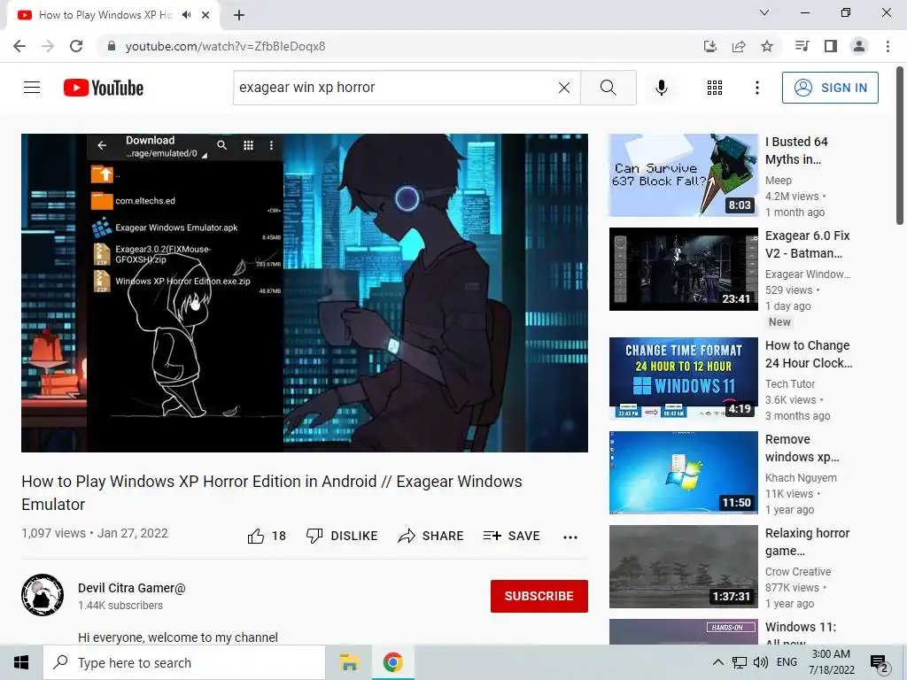Open the Devil Citra Gamer@ channel name
Image resolution: width=907 pixels, height=680 pixels.
pos(132,588)
